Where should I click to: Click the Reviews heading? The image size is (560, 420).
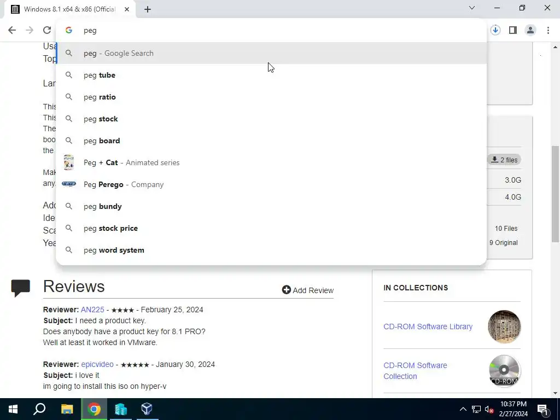[x=74, y=287]
